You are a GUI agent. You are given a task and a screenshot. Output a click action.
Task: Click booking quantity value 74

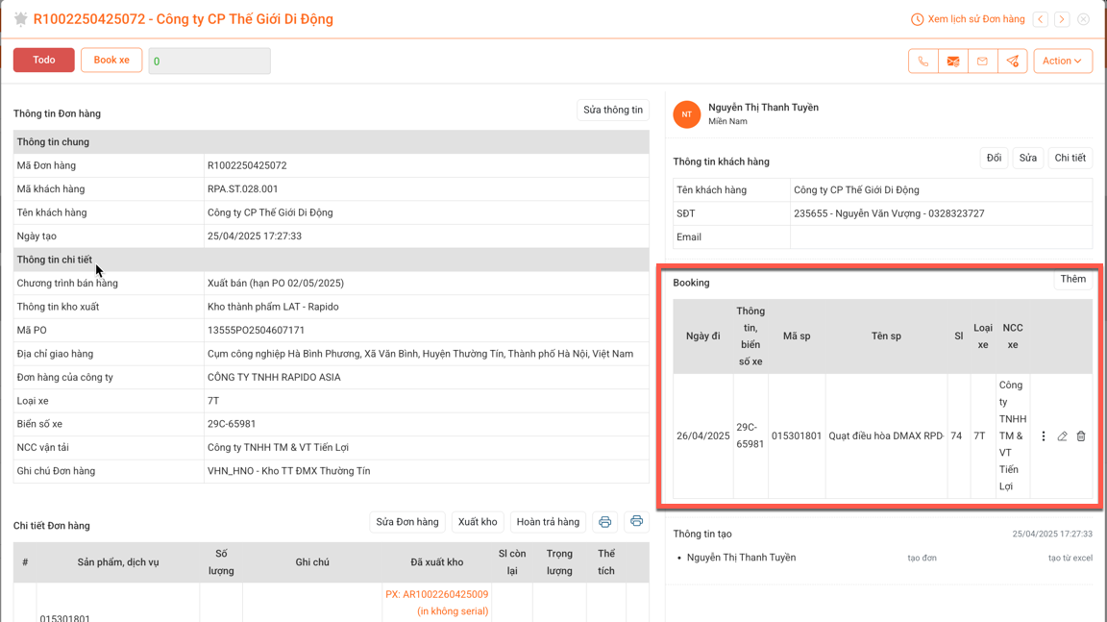click(957, 436)
